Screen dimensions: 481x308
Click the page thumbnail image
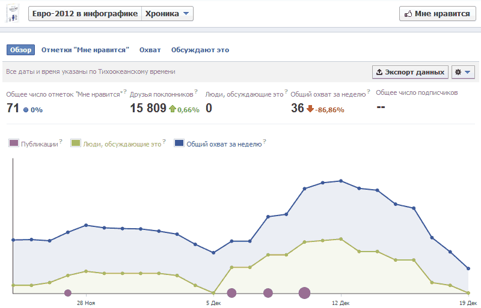coord(14,14)
